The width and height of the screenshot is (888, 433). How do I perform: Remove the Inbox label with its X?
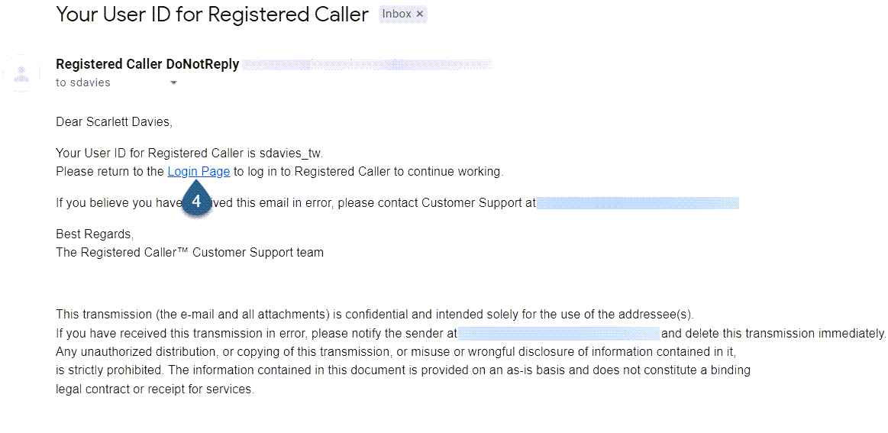pyautogui.click(x=419, y=15)
